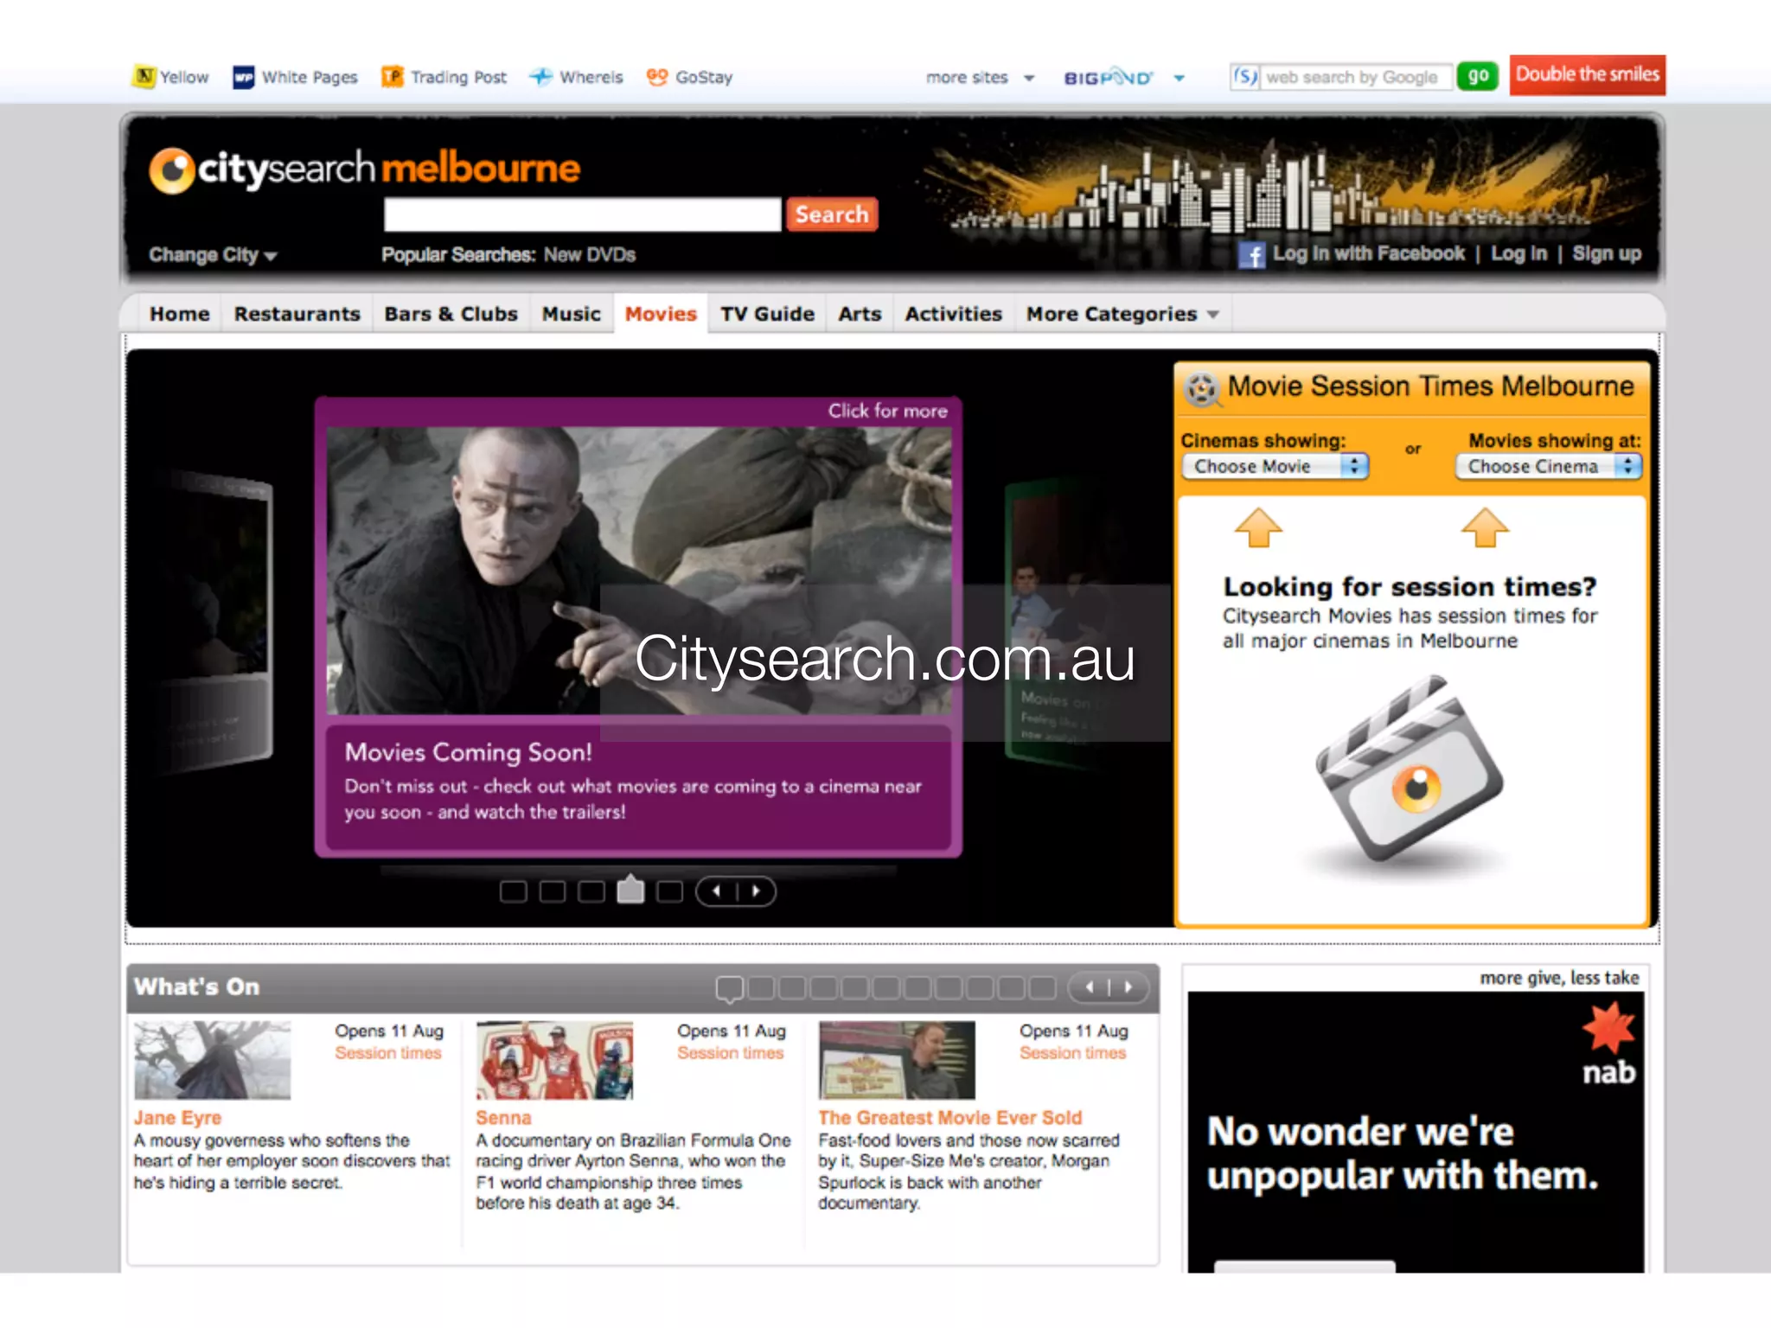Open Jane Eyre session times link
Viewport: 1771px width, 1328px height.
[388, 1053]
